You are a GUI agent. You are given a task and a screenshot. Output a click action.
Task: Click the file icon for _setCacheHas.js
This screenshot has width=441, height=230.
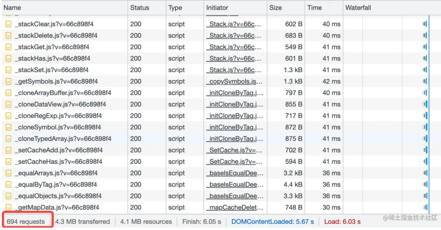click(x=8, y=162)
